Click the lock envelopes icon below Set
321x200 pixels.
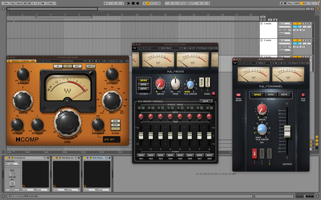[275, 20]
